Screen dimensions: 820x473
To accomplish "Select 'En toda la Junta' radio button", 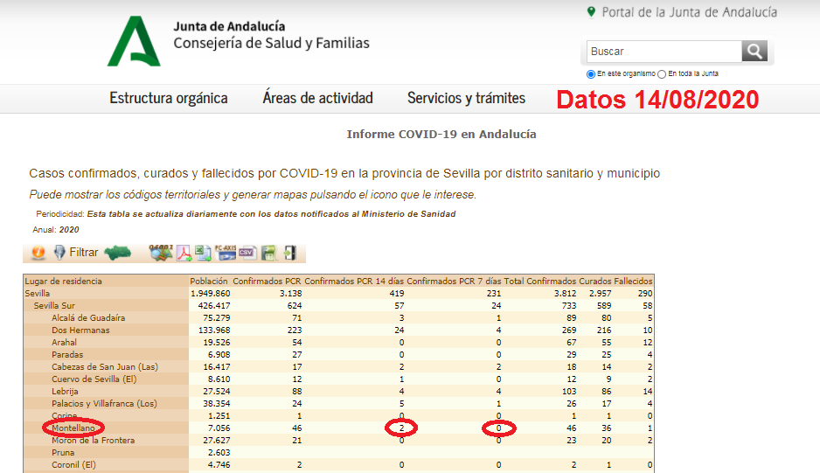I will pyautogui.click(x=662, y=74).
